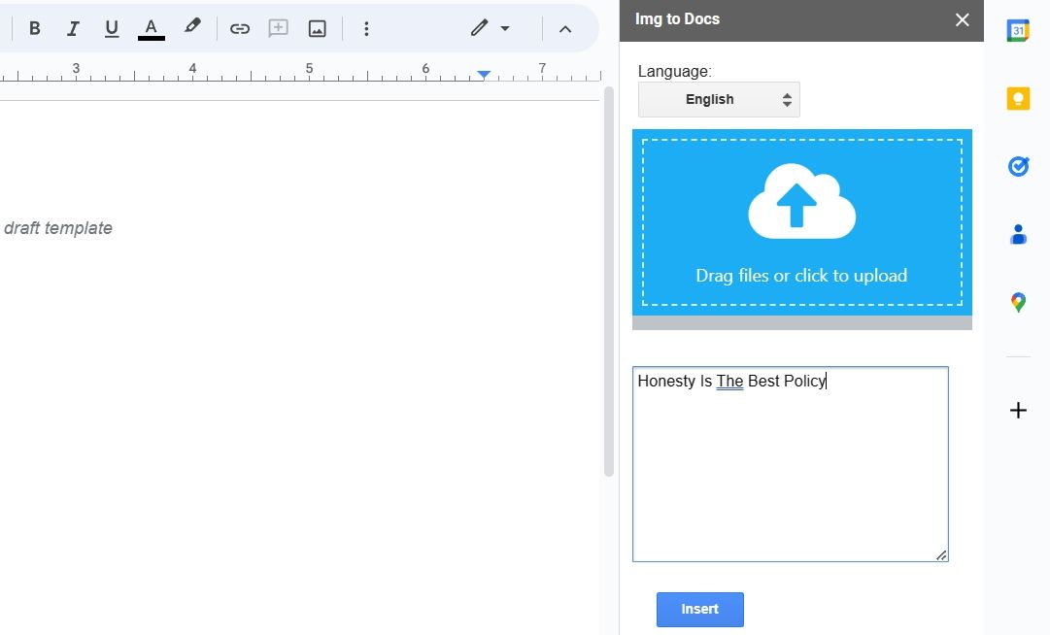The height and width of the screenshot is (635, 1050).
Task: Toggle italic text formatting
Action: click(73, 28)
